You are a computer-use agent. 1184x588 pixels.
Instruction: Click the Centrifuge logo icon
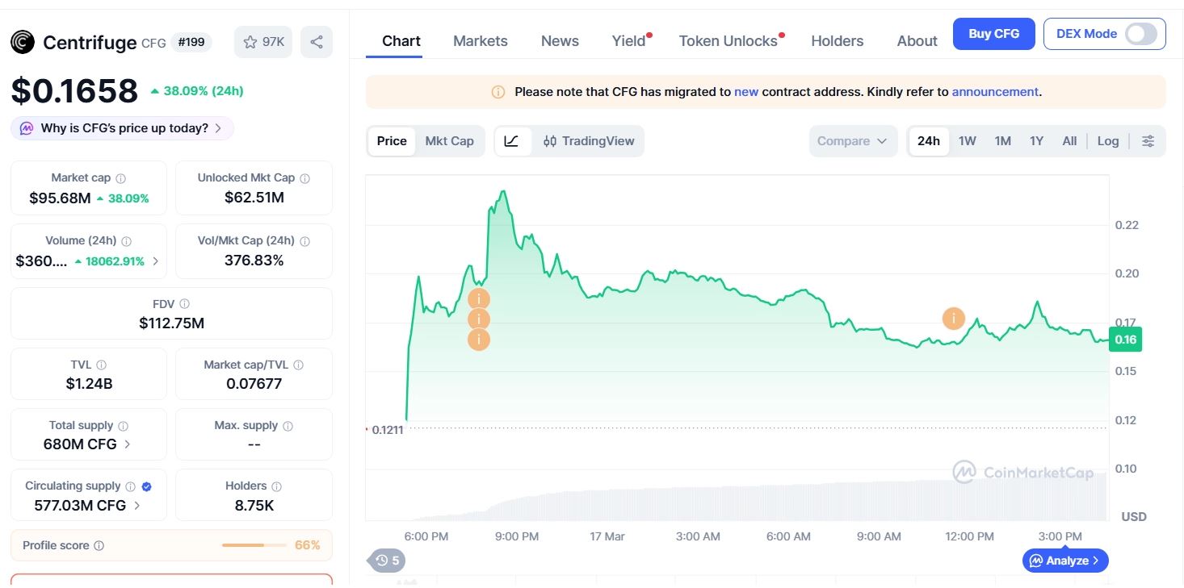coord(23,42)
